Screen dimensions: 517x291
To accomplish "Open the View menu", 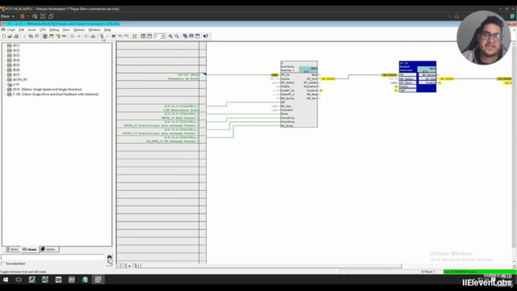I will [x=66, y=30].
